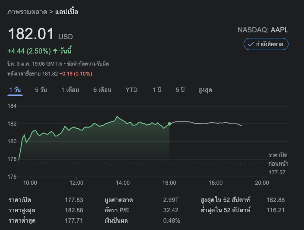Screen dimensions: 304x230
Task: Select the YTD range tab
Action: pos(132,90)
